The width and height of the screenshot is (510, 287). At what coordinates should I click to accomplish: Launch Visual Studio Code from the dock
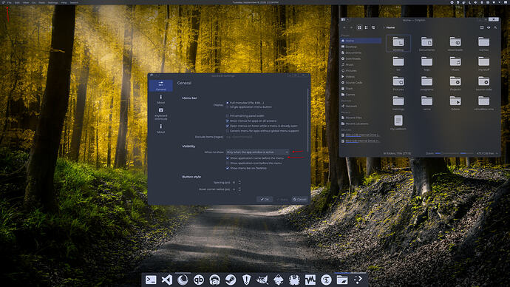167,280
